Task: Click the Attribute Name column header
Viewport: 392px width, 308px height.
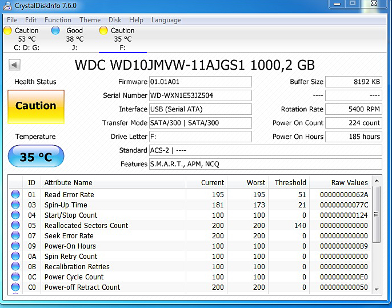Action: (113, 182)
